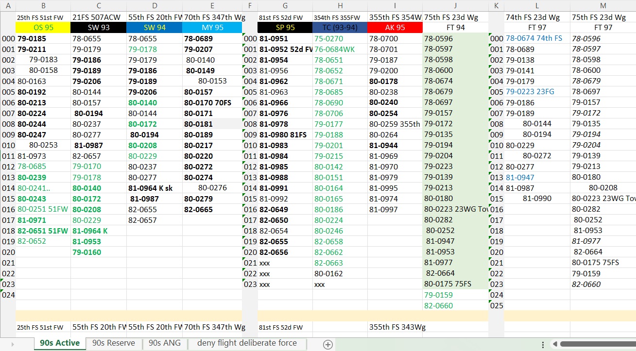This screenshot has height=351, width=636.
Task: Click the horizontal scrollbar left arrow
Action: click(x=554, y=344)
